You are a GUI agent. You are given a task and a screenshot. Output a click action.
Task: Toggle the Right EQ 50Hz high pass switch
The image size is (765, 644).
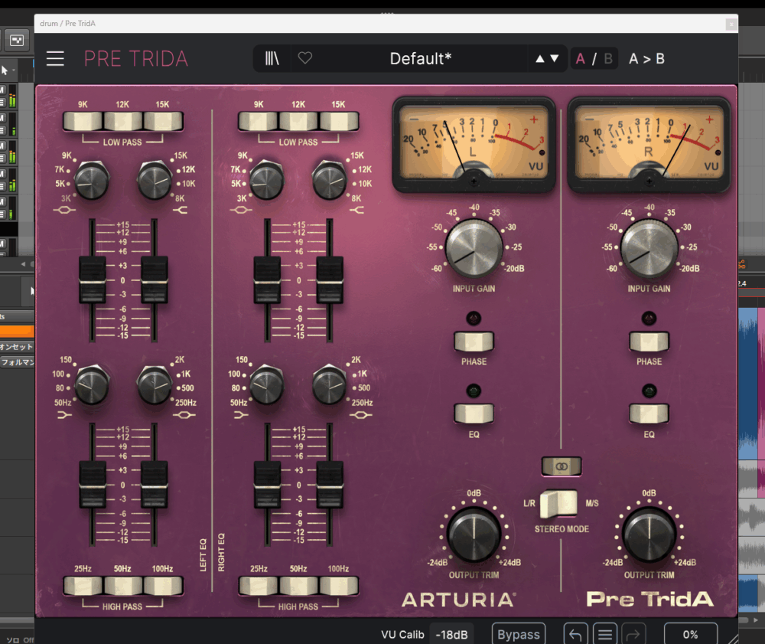pyautogui.click(x=298, y=585)
